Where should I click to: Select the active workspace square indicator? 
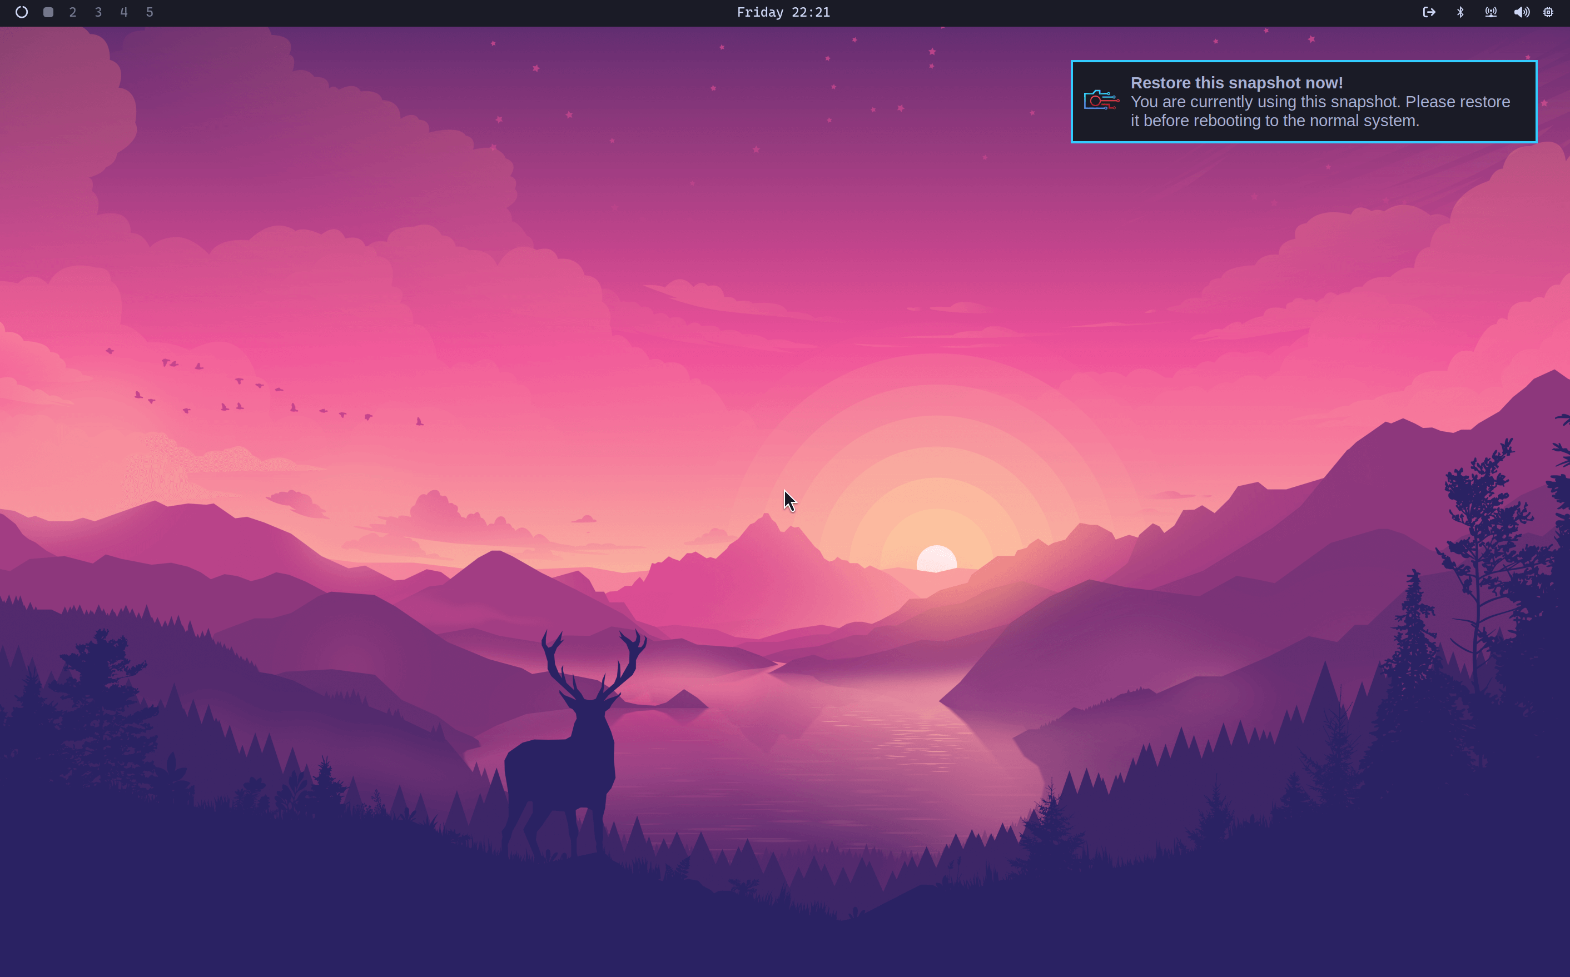click(48, 12)
